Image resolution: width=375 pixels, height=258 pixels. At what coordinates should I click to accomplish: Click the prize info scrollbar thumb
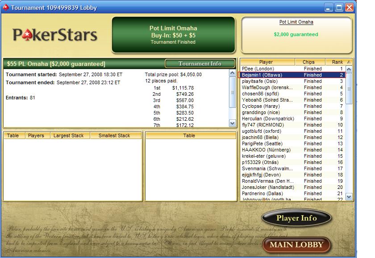[232, 92]
